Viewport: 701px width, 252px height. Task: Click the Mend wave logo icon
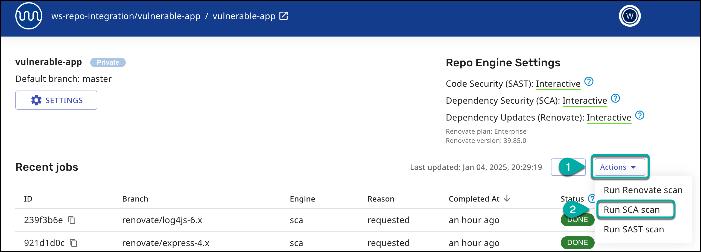[x=29, y=16]
